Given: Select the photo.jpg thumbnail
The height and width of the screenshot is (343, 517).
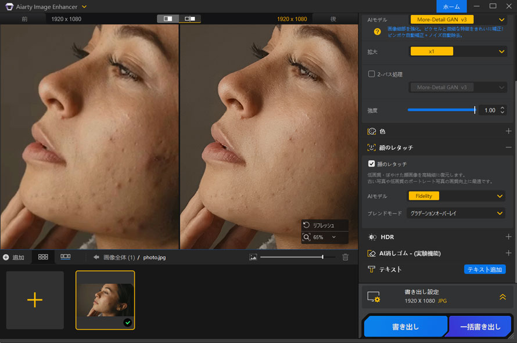Looking at the screenshot, I should coord(105,300).
